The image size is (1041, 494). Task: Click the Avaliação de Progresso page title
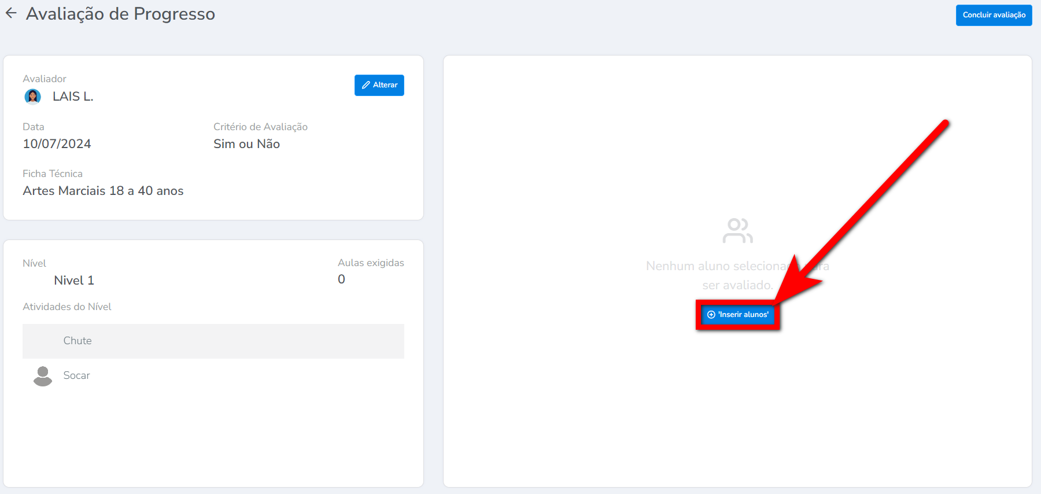coord(120,13)
